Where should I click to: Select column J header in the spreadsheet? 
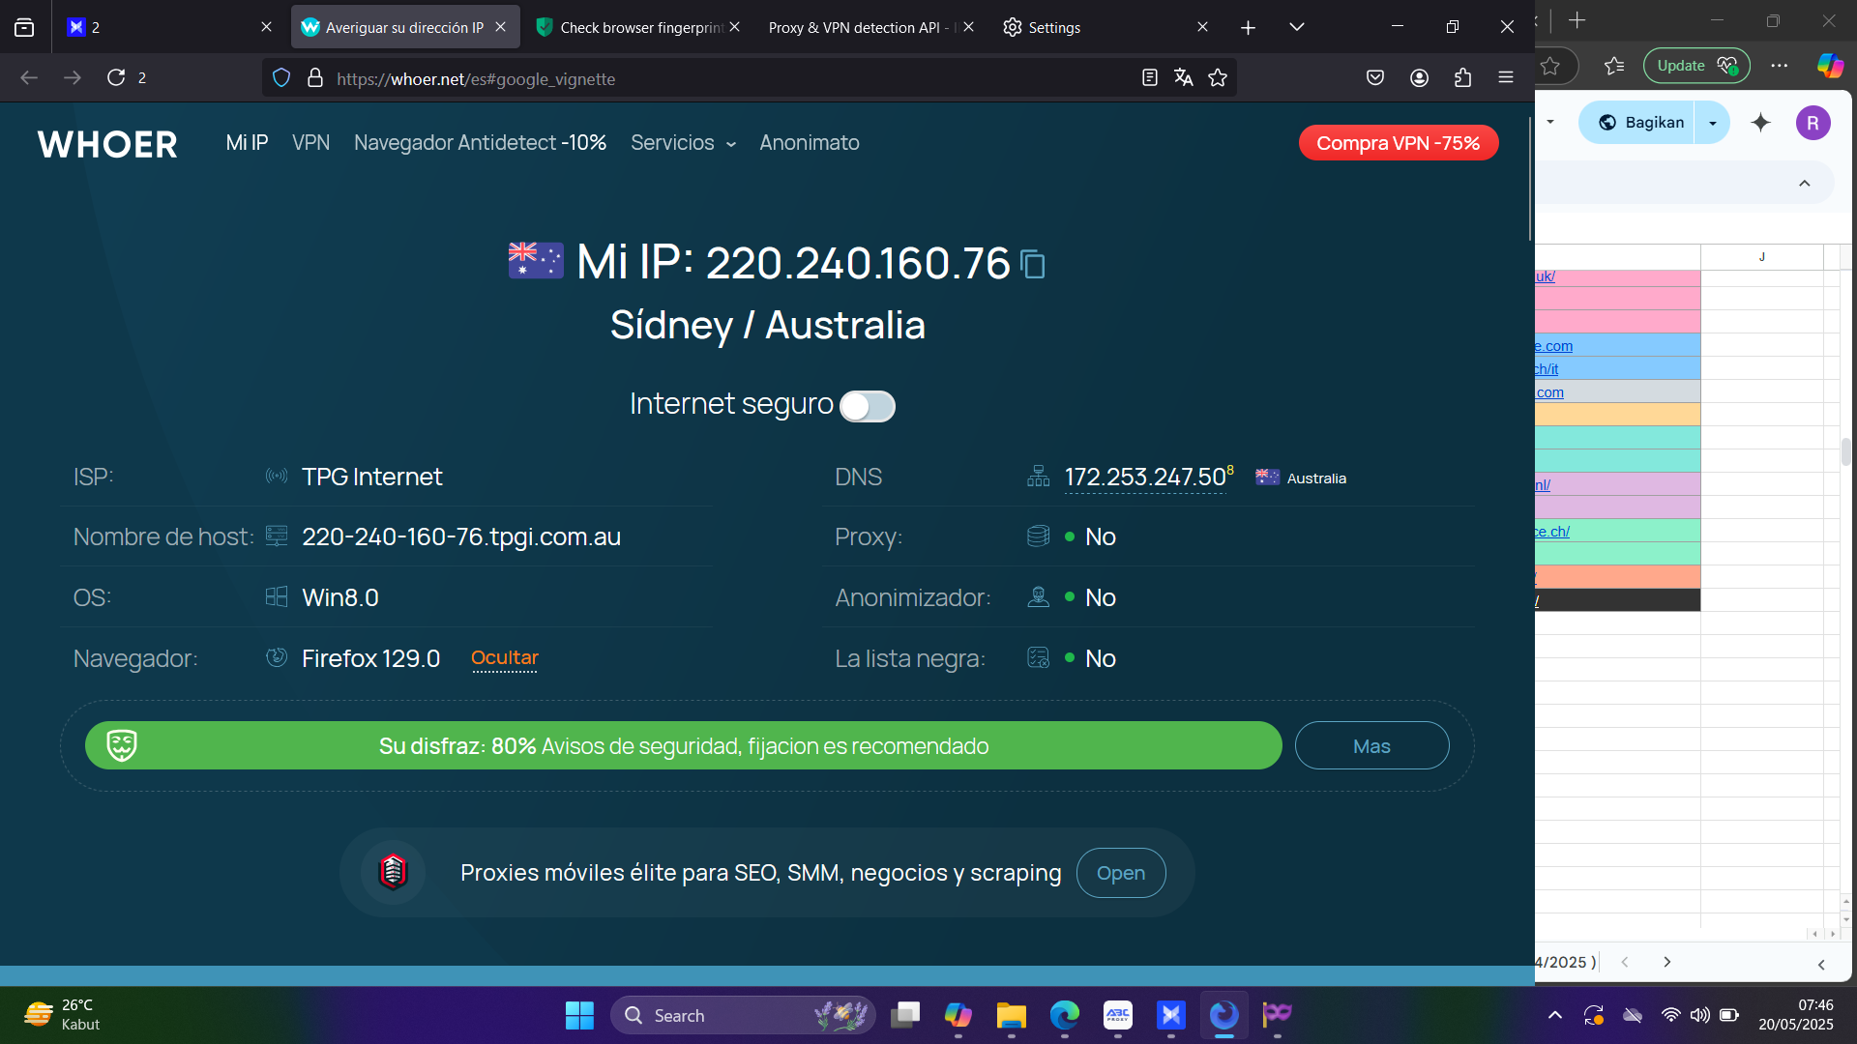pos(1761,257)
